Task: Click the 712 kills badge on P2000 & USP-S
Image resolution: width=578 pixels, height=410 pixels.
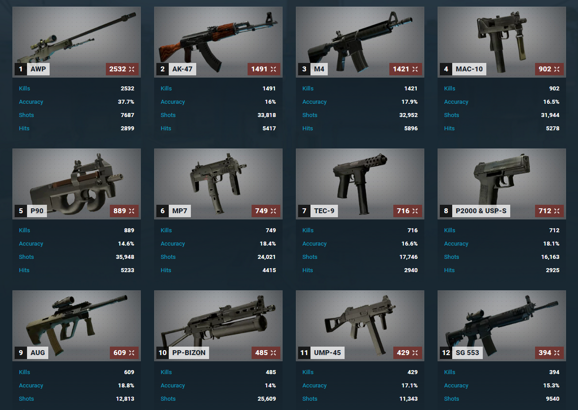Action: [x=549, y=211]
